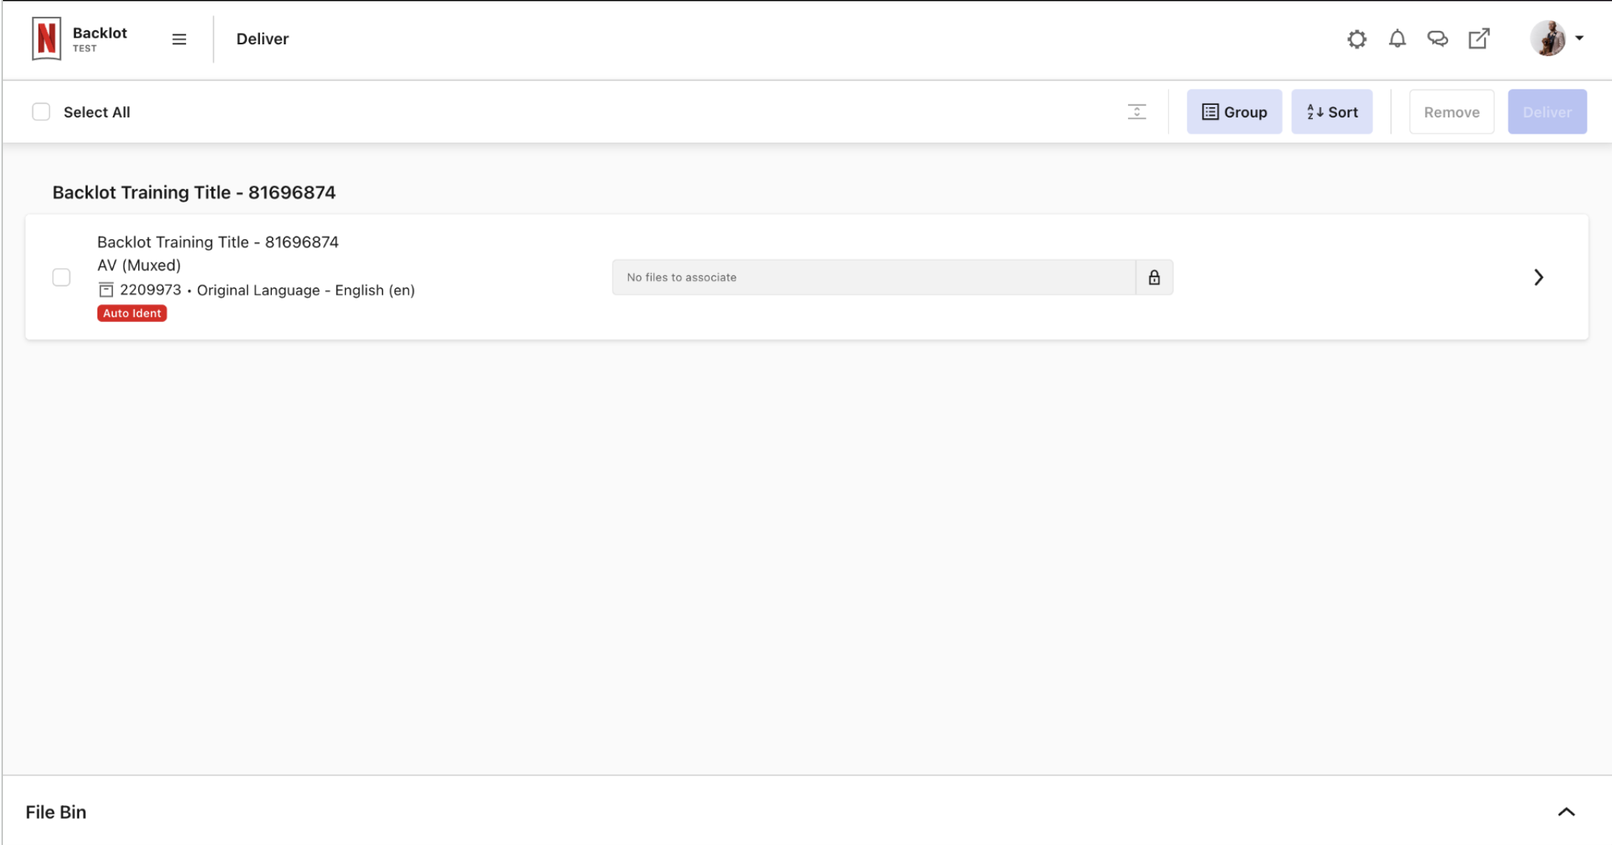Viewport: 1612px width, 845px height.
Task: Click the File Bin heading
Action: 56,812
